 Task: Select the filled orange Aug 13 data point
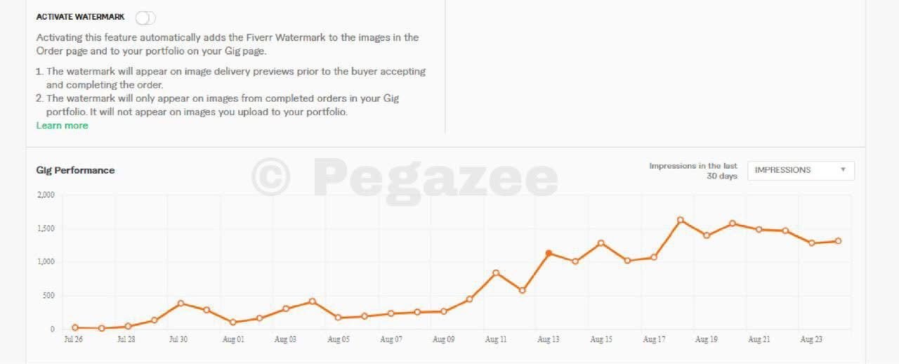[549, 253]
